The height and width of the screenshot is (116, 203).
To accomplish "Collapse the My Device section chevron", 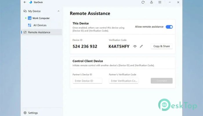I will [59, 11].
